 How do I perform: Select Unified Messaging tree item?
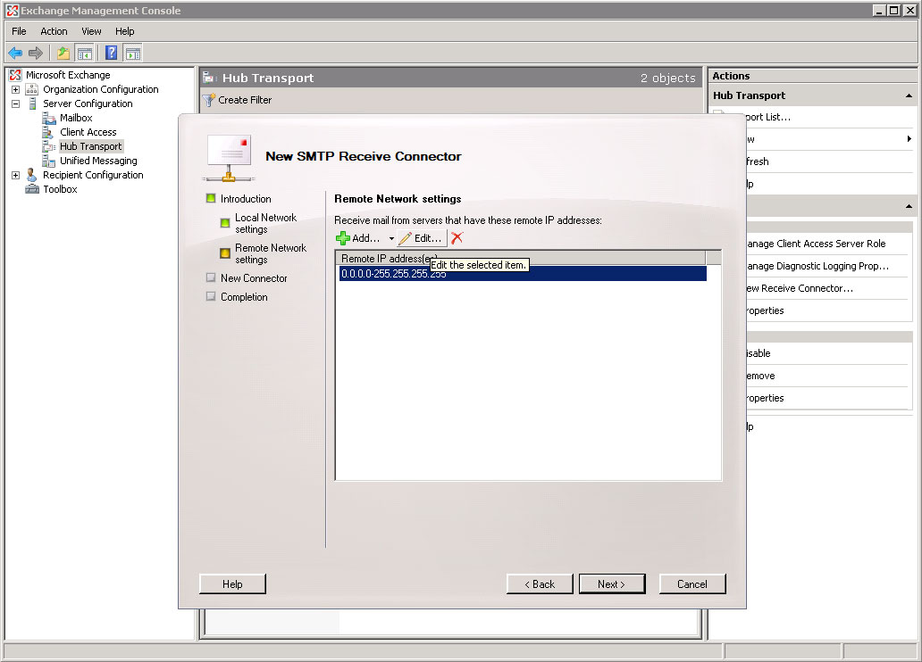98,161
